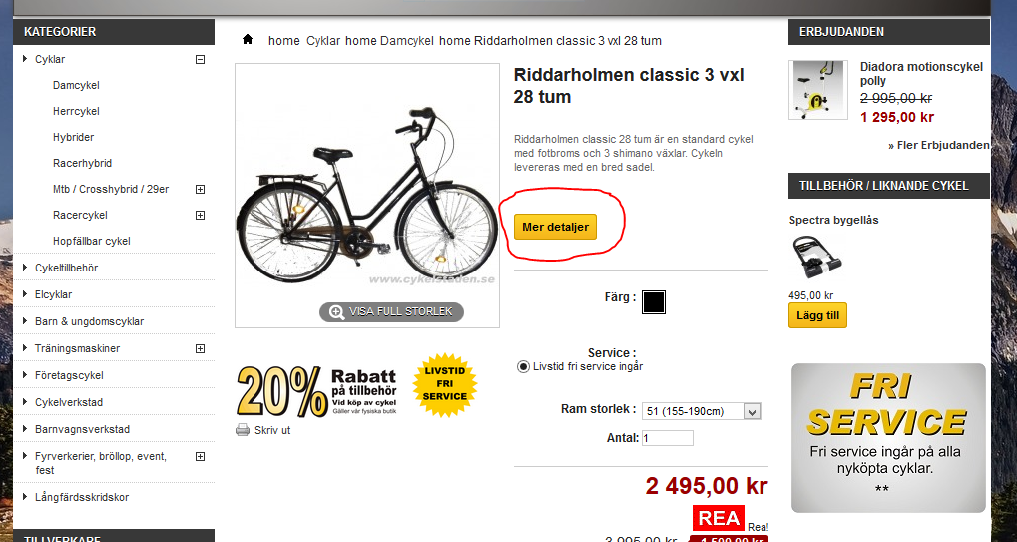Collapse the Cyklar category with the minus icon
1017x542 pixels.
pyautogui.click(x=200, y=59)
